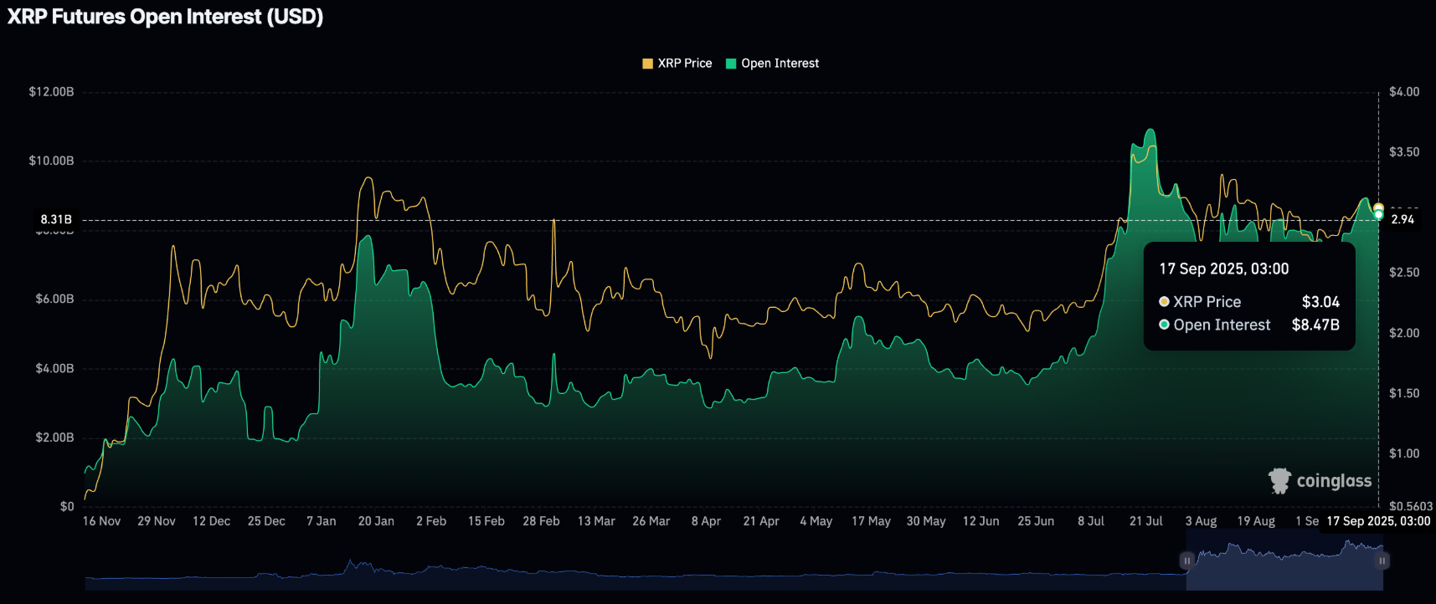The height and width of the screenshot is (604, 1436).
Task: Click the yellow XRP Price marker dot on the crosshair
Action: [x=1378, y=207]
